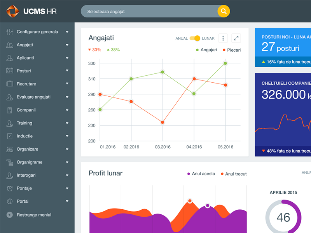Image resolution: width=311 pixels, height=233 pixels.
Task: Toggle the Plecari series in legend
Action: tap(232, 50)
